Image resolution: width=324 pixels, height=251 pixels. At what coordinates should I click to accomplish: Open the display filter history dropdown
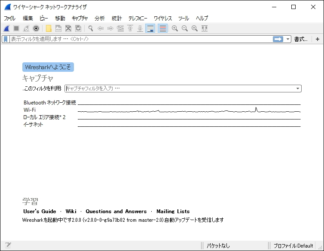pyautogui.click(x=287, y=39)
